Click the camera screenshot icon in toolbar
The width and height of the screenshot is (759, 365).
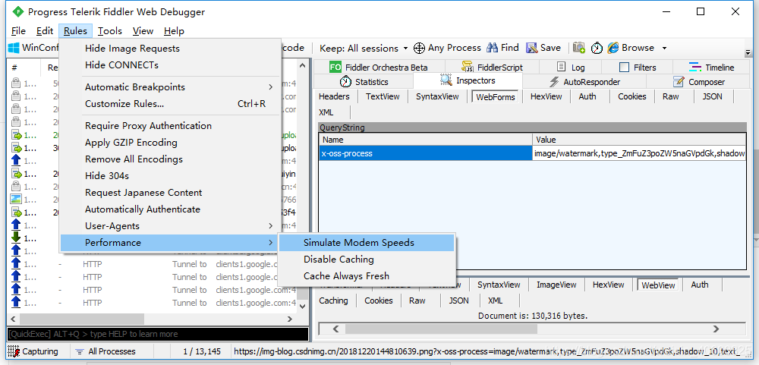coord(579,48)
